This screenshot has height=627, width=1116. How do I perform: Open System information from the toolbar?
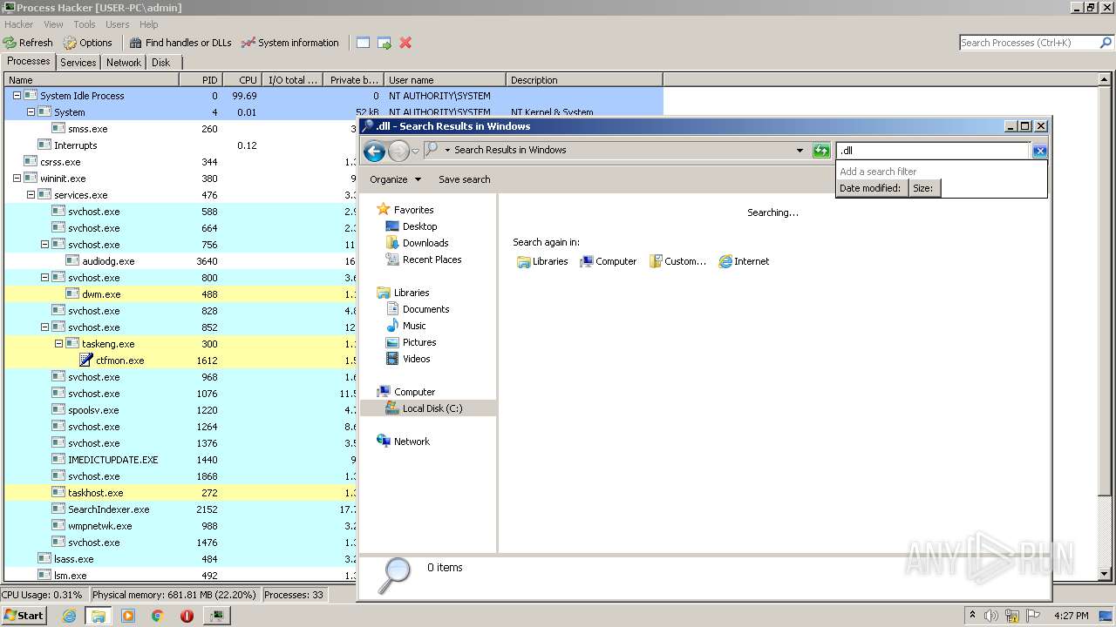tap(289, 43)
